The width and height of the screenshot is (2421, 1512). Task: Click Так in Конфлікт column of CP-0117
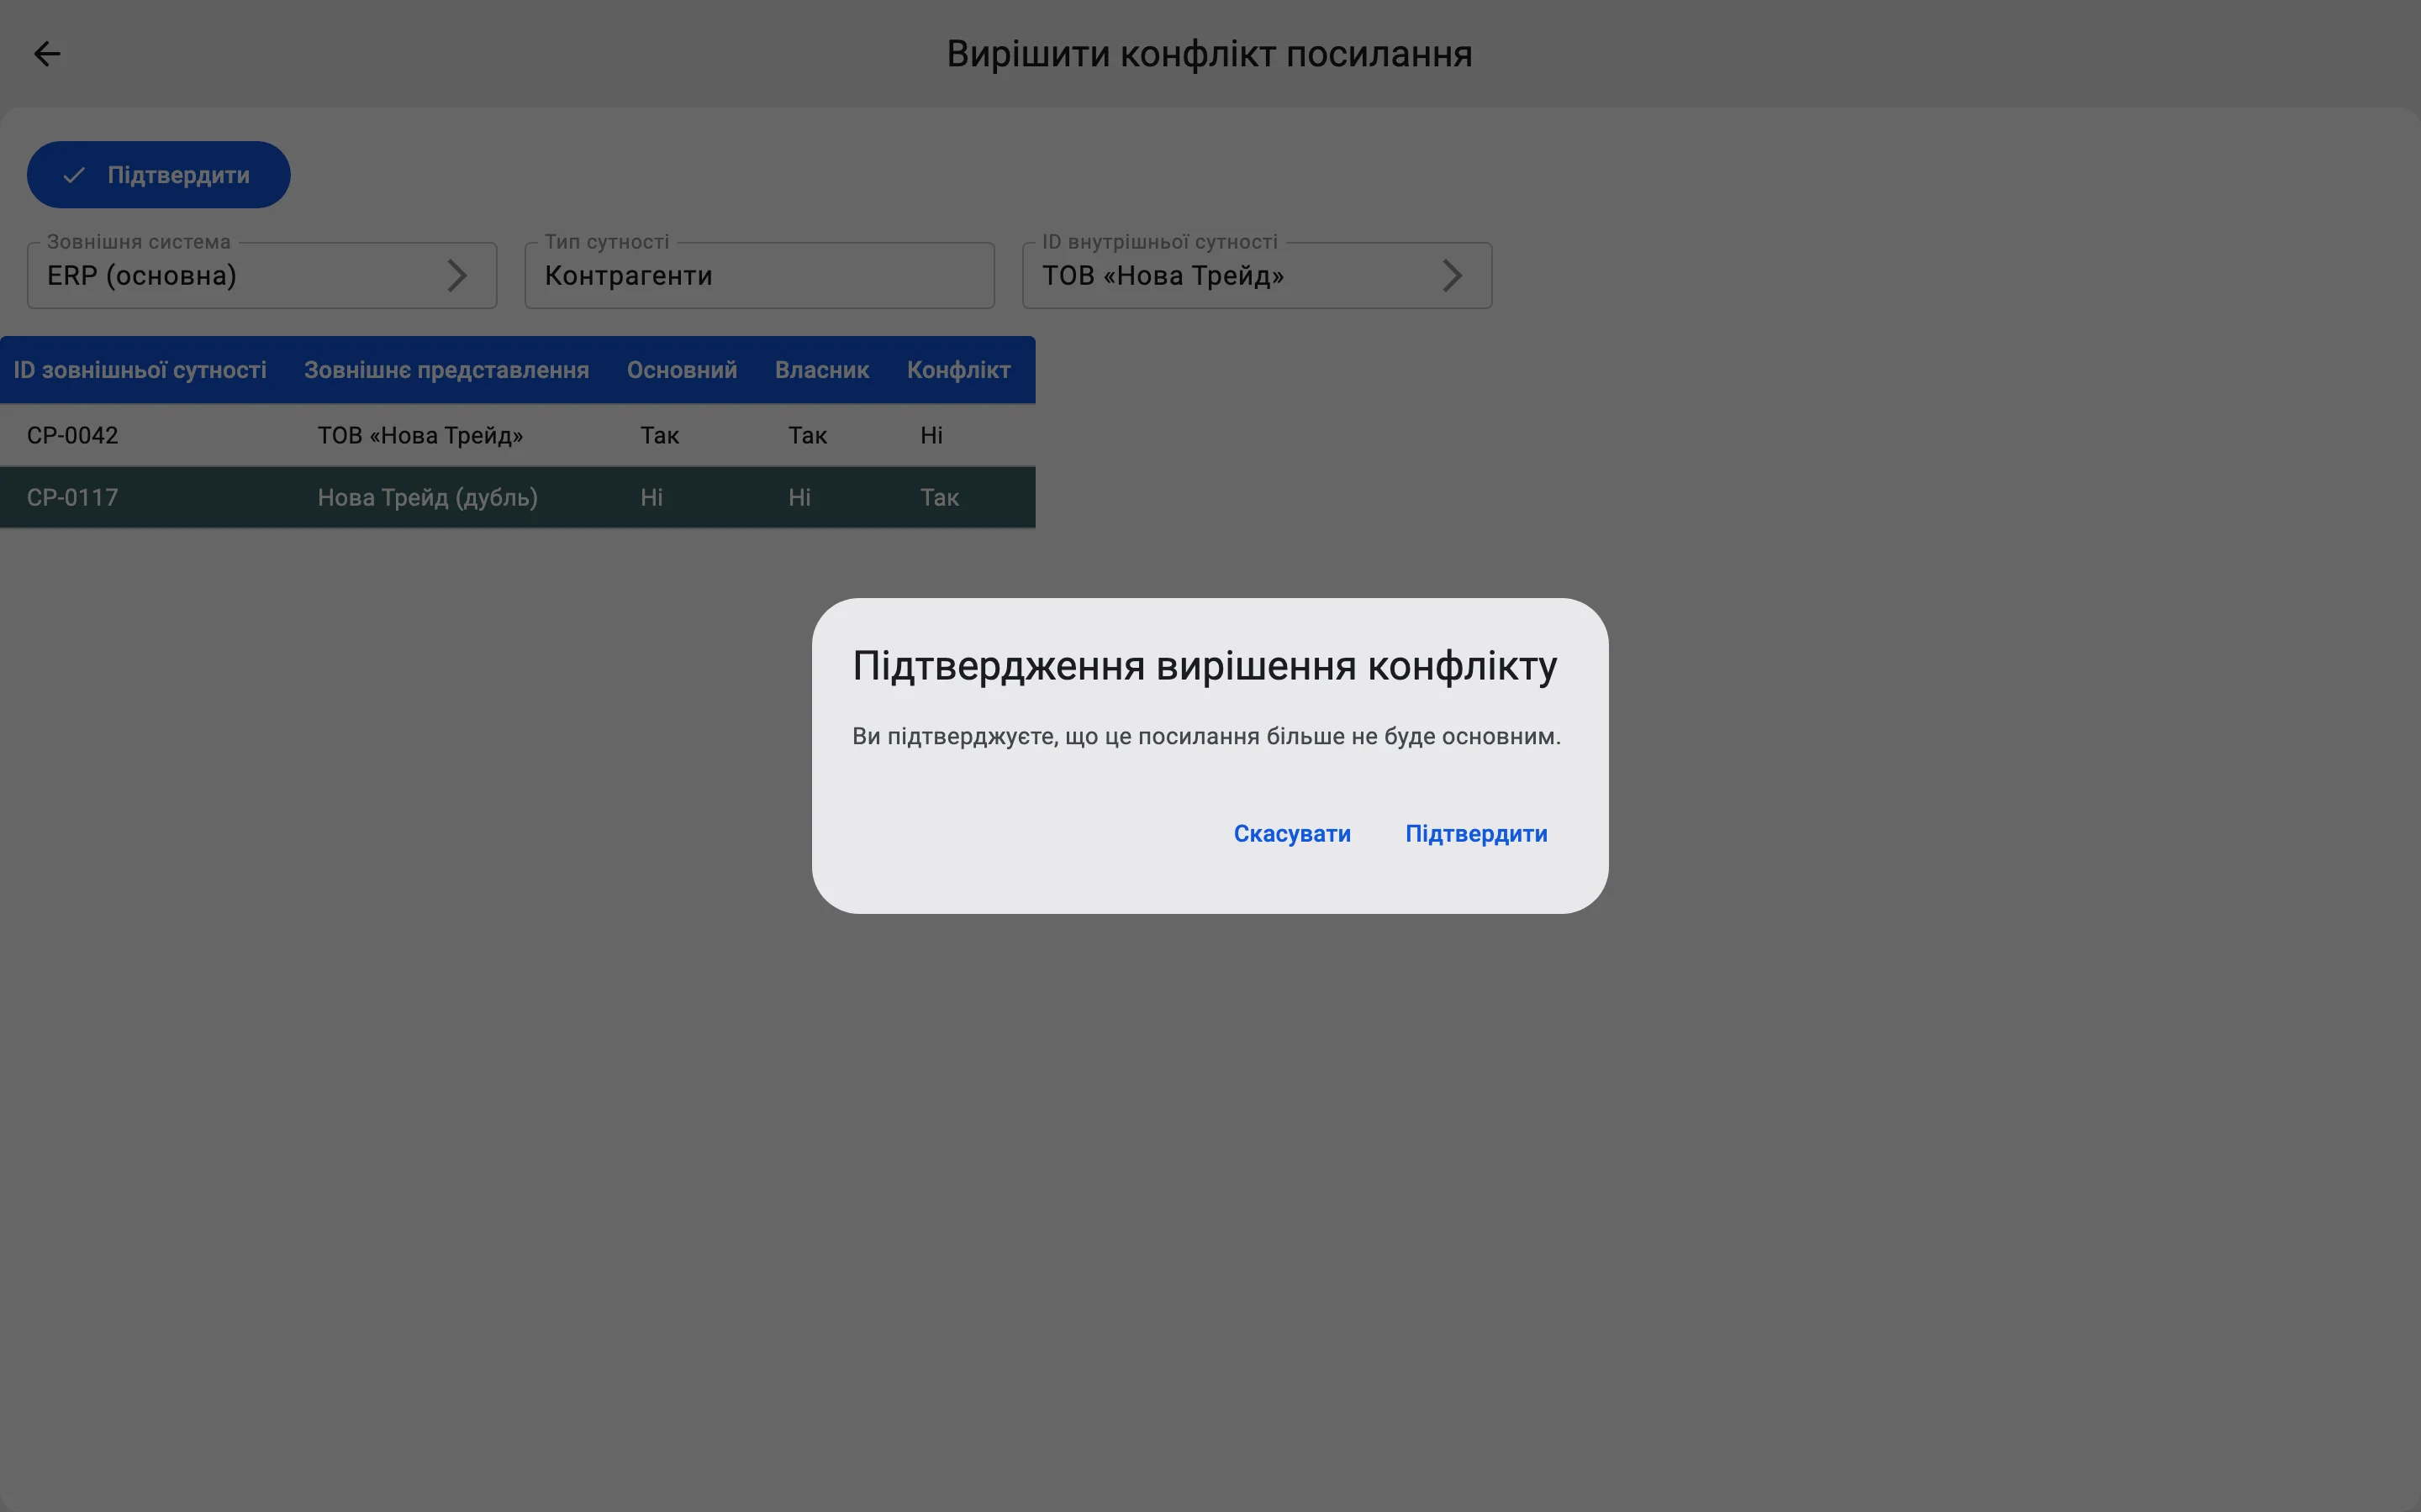coord(939,497)
